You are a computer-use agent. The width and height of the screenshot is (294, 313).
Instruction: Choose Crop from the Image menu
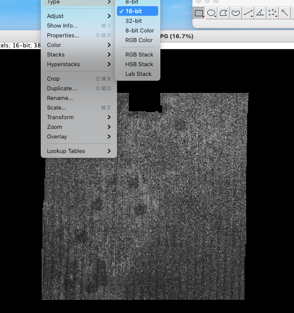coord(53,79)
